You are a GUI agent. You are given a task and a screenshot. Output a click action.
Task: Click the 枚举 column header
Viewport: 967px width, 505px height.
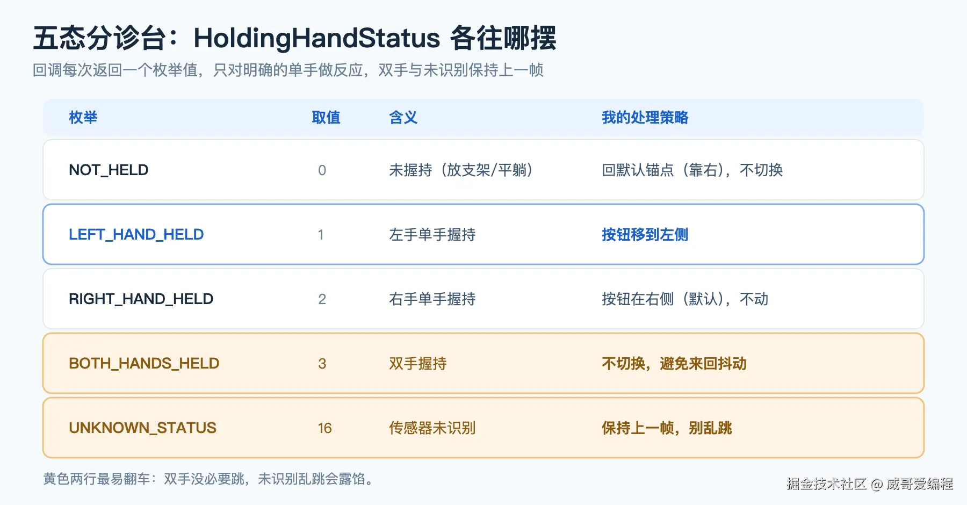[83, 118]
